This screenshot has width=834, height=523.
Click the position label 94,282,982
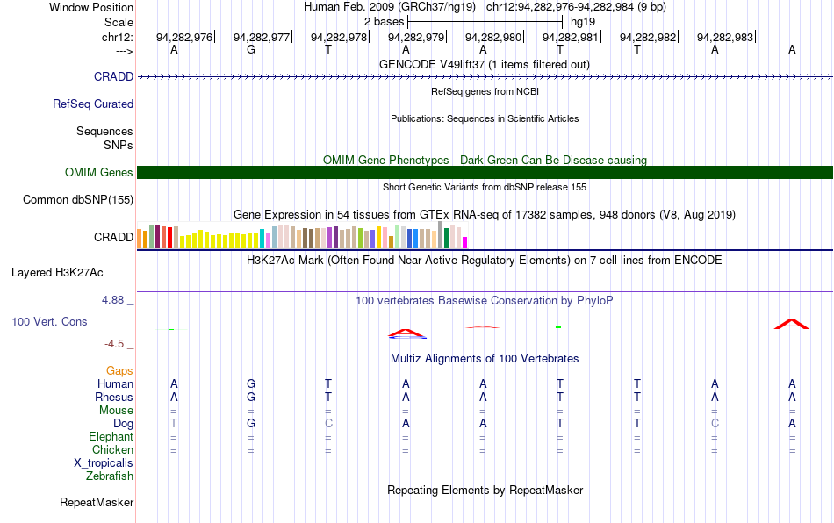coord(648,37)
